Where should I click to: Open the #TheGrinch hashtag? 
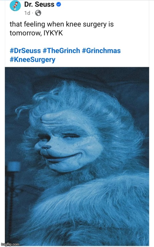pos(61,51)
